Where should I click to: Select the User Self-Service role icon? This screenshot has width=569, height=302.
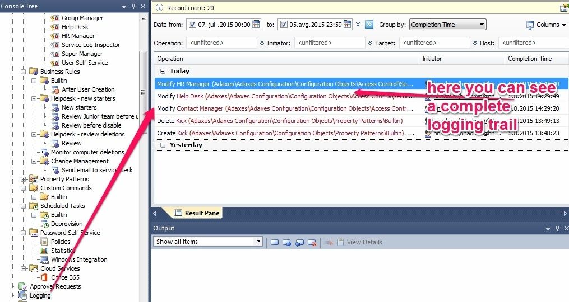pos(55,63)
